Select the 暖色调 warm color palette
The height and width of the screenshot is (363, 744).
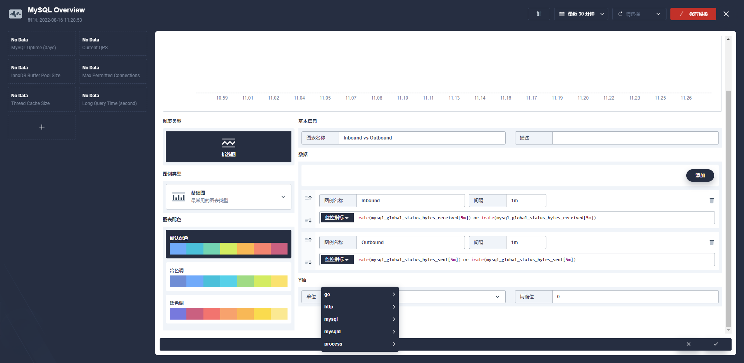(x=229, y=309)
